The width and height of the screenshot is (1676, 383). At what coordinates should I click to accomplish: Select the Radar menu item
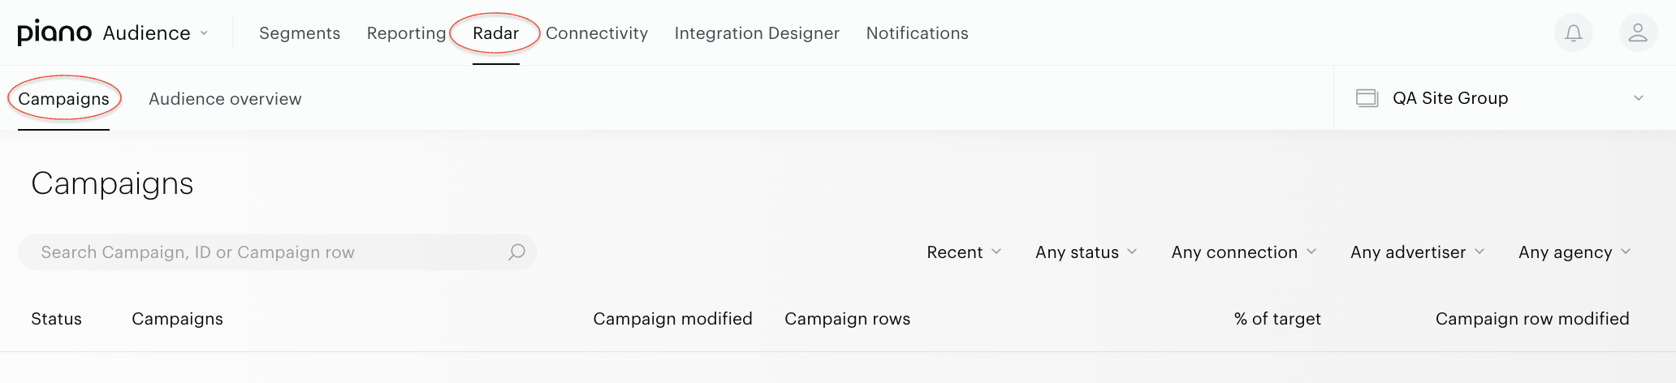pos(495,33)
